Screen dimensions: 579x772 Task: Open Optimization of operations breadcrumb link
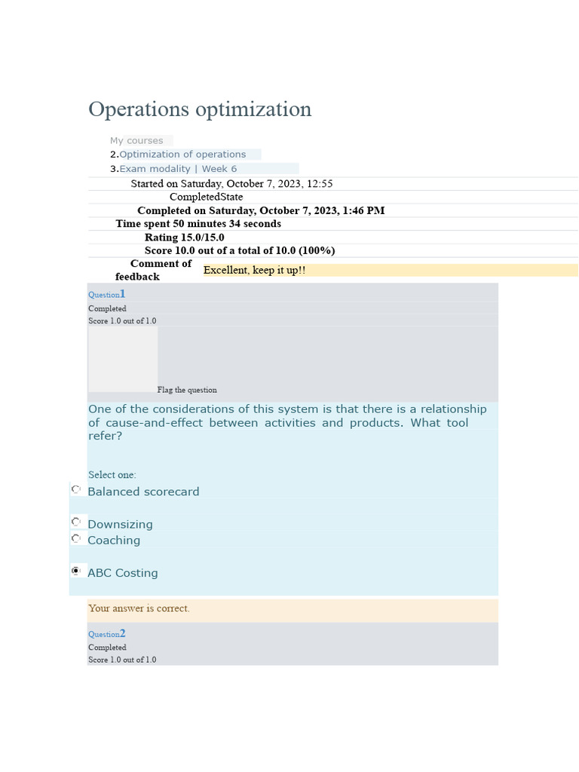click(x=182, y=155)
